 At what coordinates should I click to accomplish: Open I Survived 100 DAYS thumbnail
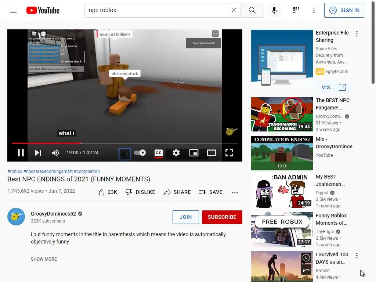(x=282, y=267)
